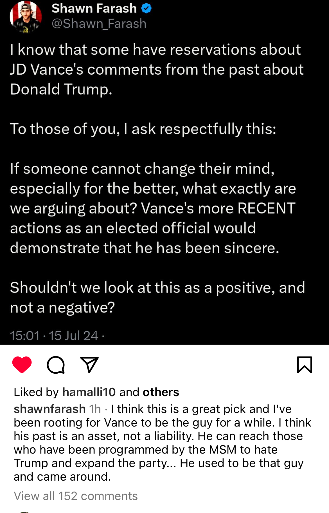Viewport: 329px width, 513px height.
Task: Open hamalli10's profile from the likes line
Action: point(89,392)
